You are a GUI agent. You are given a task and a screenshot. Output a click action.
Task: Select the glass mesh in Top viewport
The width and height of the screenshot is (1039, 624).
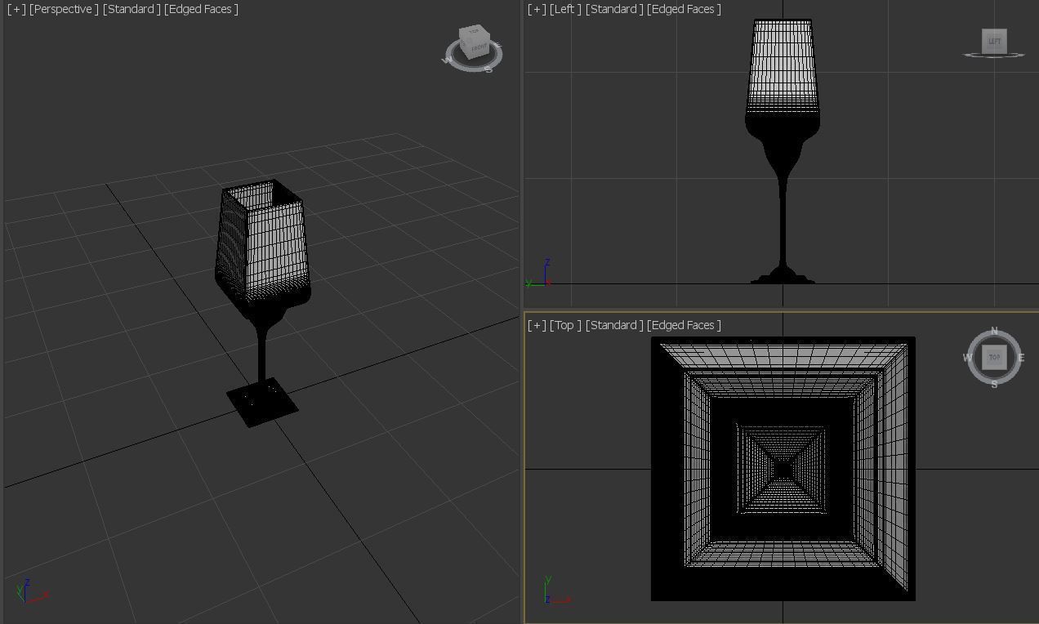coord(783,469)
